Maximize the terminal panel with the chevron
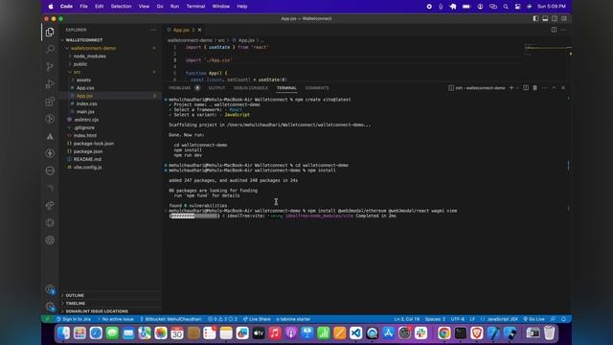The height and width of the screenshot is (345, 613). 554,88
